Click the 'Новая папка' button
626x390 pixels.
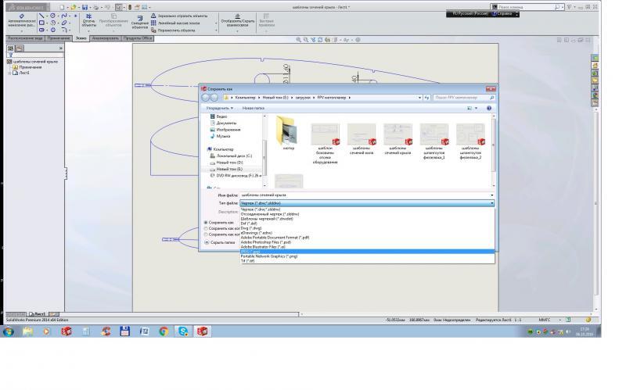point(253,108)
